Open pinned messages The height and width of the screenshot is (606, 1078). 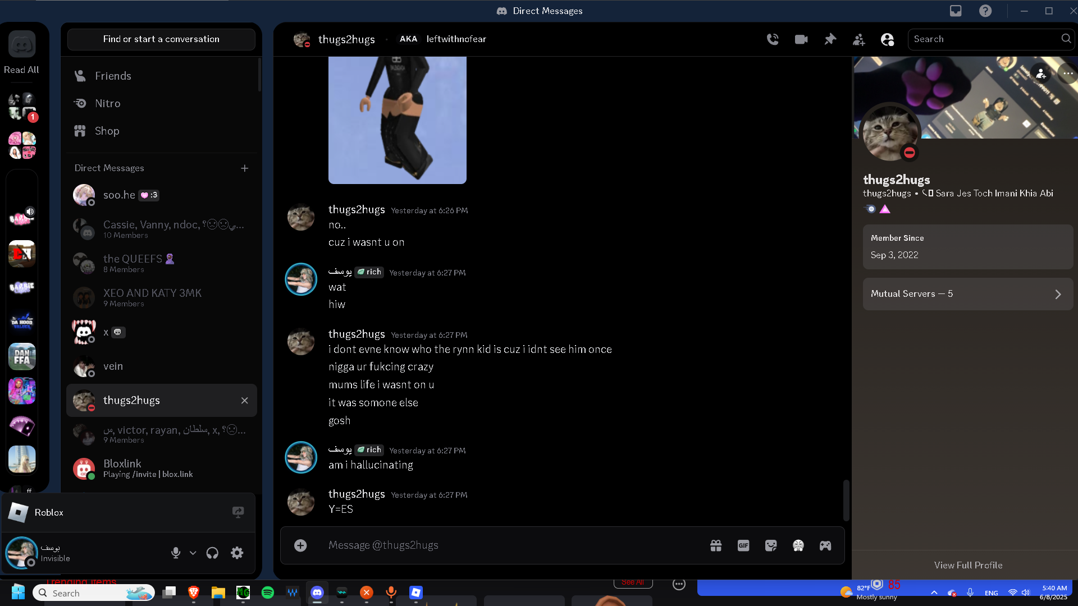pos(830,39)
